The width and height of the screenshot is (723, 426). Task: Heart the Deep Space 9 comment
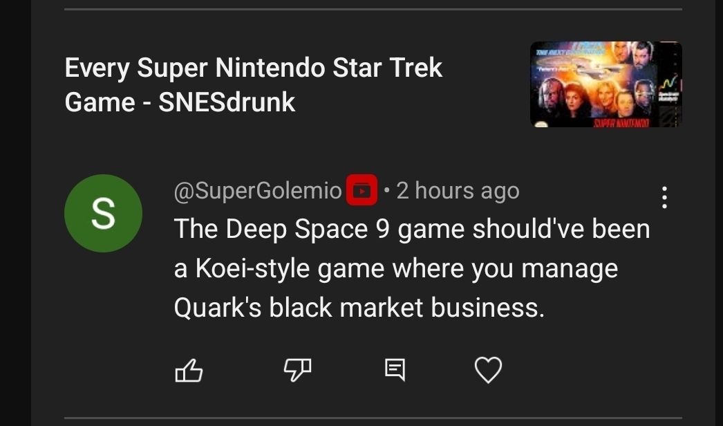488,371
